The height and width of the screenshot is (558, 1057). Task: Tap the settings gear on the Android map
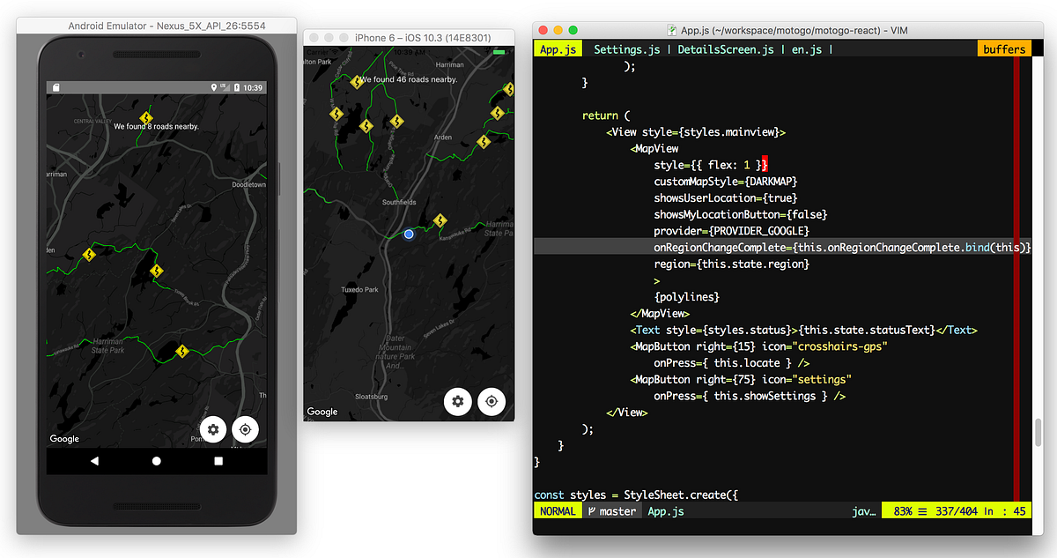213,429
